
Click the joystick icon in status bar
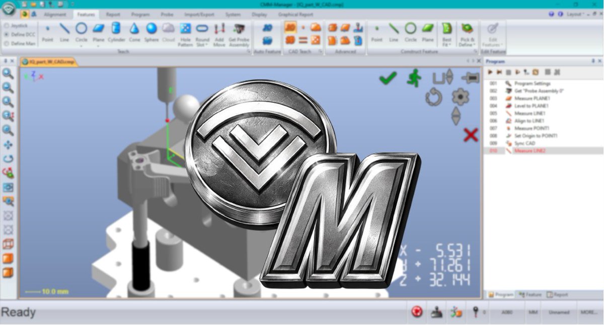coord(436,312)
